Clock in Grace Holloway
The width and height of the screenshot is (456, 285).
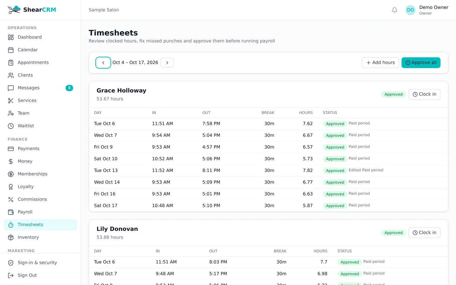click(424, 94)
